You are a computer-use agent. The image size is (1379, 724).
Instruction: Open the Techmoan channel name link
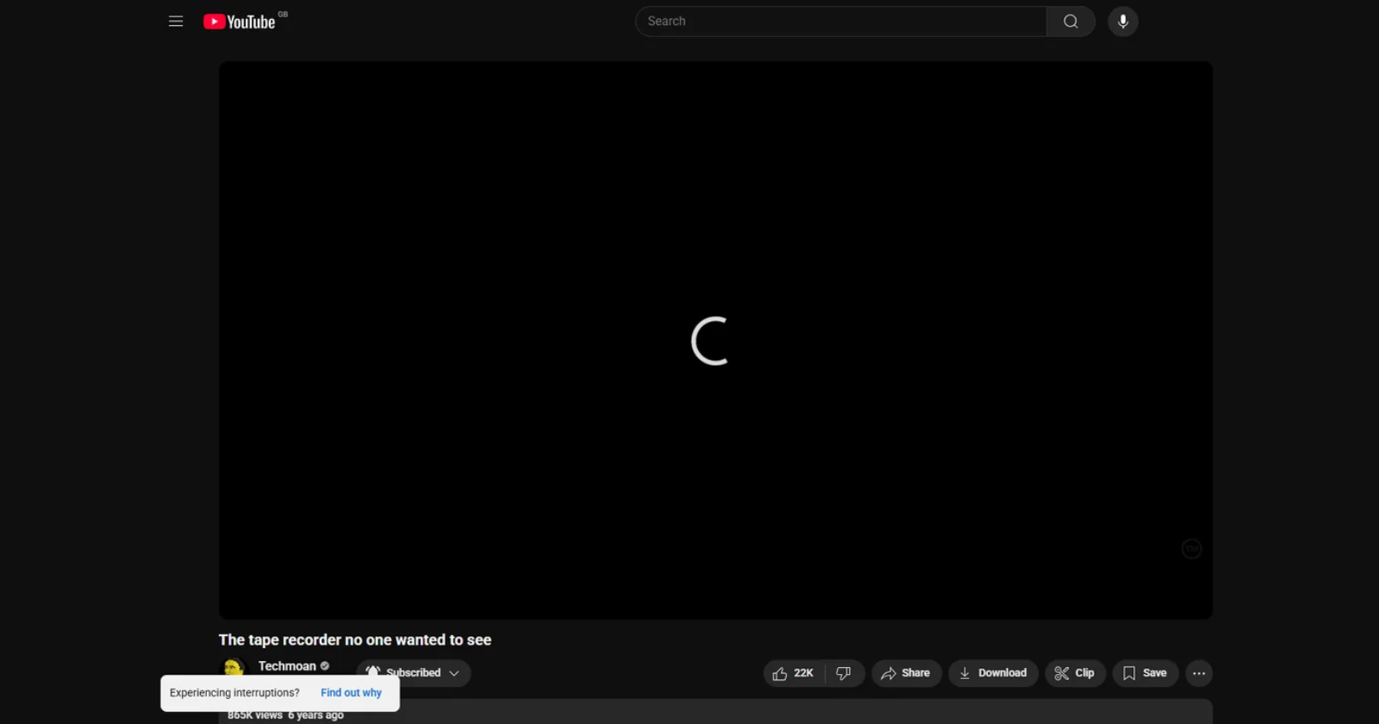287,666
